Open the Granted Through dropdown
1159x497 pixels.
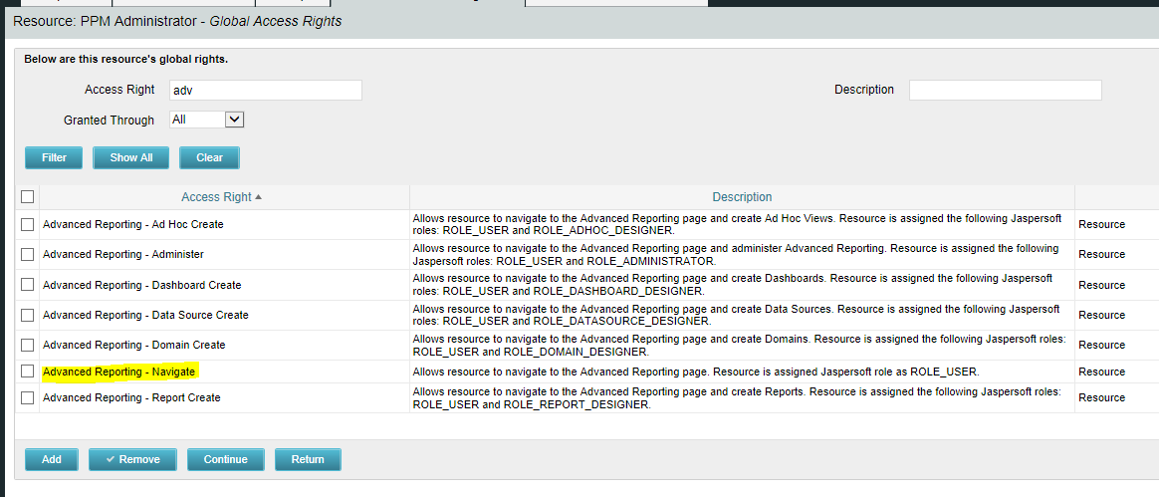tap(207, 120)
